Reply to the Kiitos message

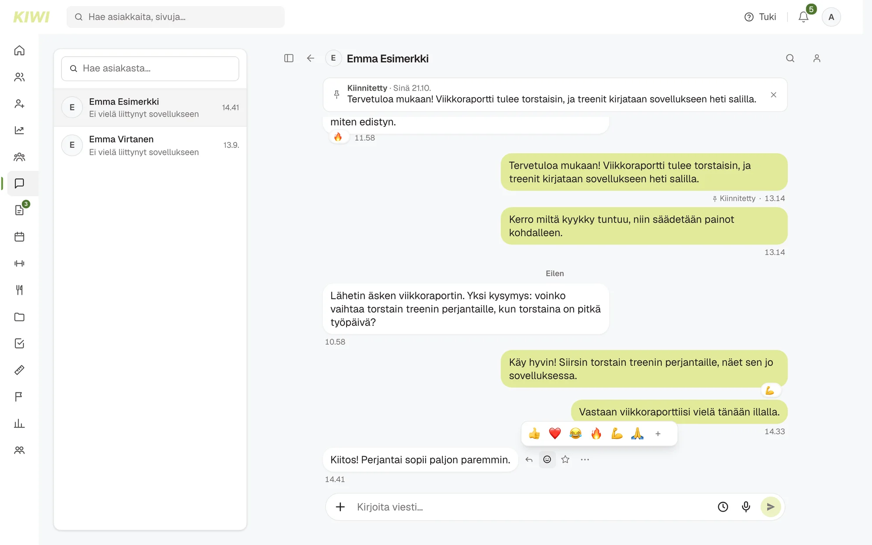pos(529,460)
